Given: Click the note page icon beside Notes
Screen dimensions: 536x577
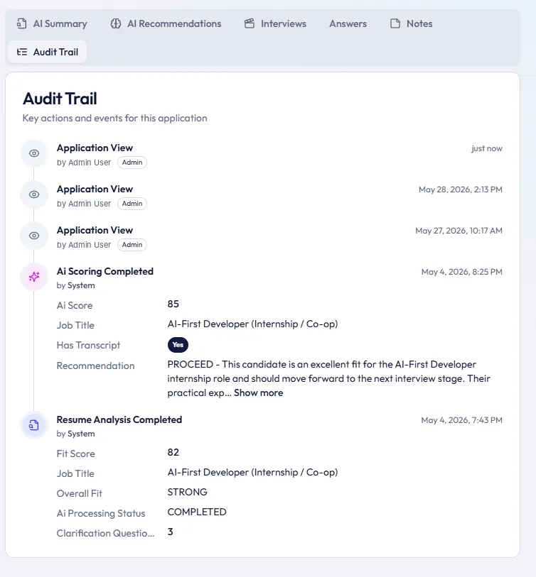Looking at the screenshot, I should 395,23.
